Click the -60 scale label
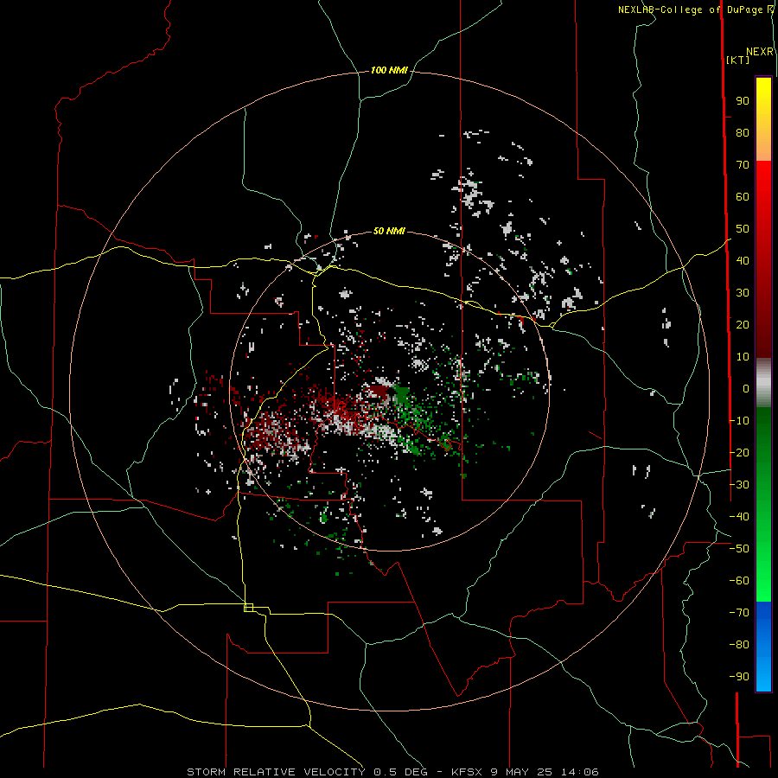 pyautogui.click(x=739, y=581)
